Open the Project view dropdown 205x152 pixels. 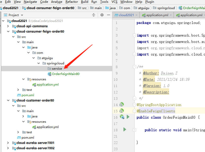coord(22,15)
